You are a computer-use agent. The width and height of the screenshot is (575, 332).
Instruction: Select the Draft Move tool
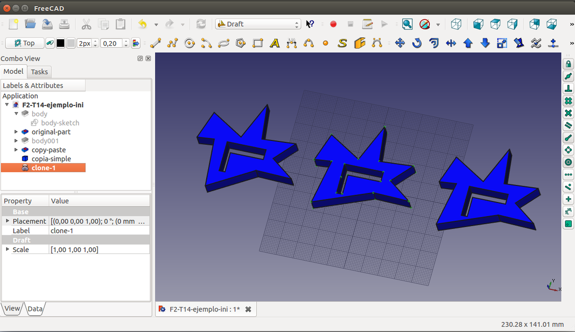pyautogui.click(x=400, y=43)
